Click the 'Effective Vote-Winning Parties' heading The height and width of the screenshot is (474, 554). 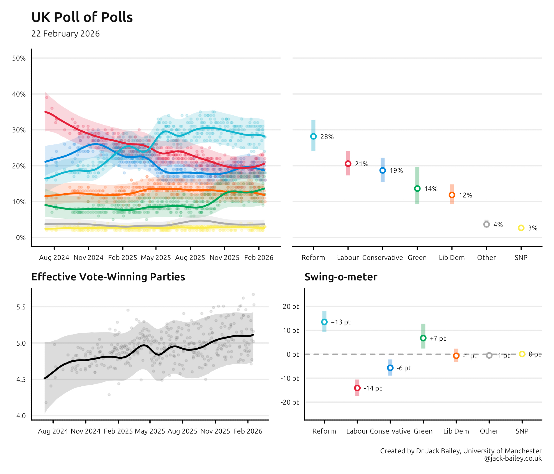click(108, 277)
